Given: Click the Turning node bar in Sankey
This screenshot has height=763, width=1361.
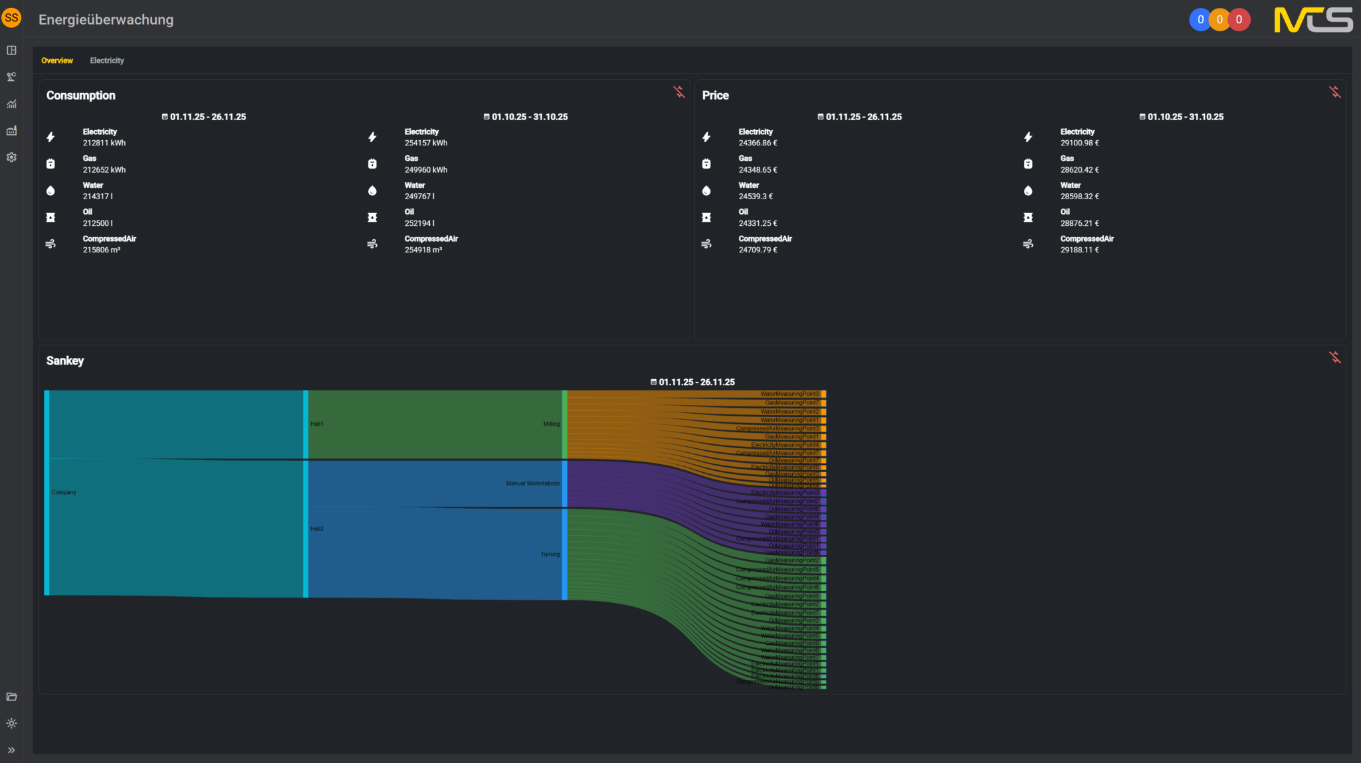Looking at the screenshot, I should coord(565,554).
